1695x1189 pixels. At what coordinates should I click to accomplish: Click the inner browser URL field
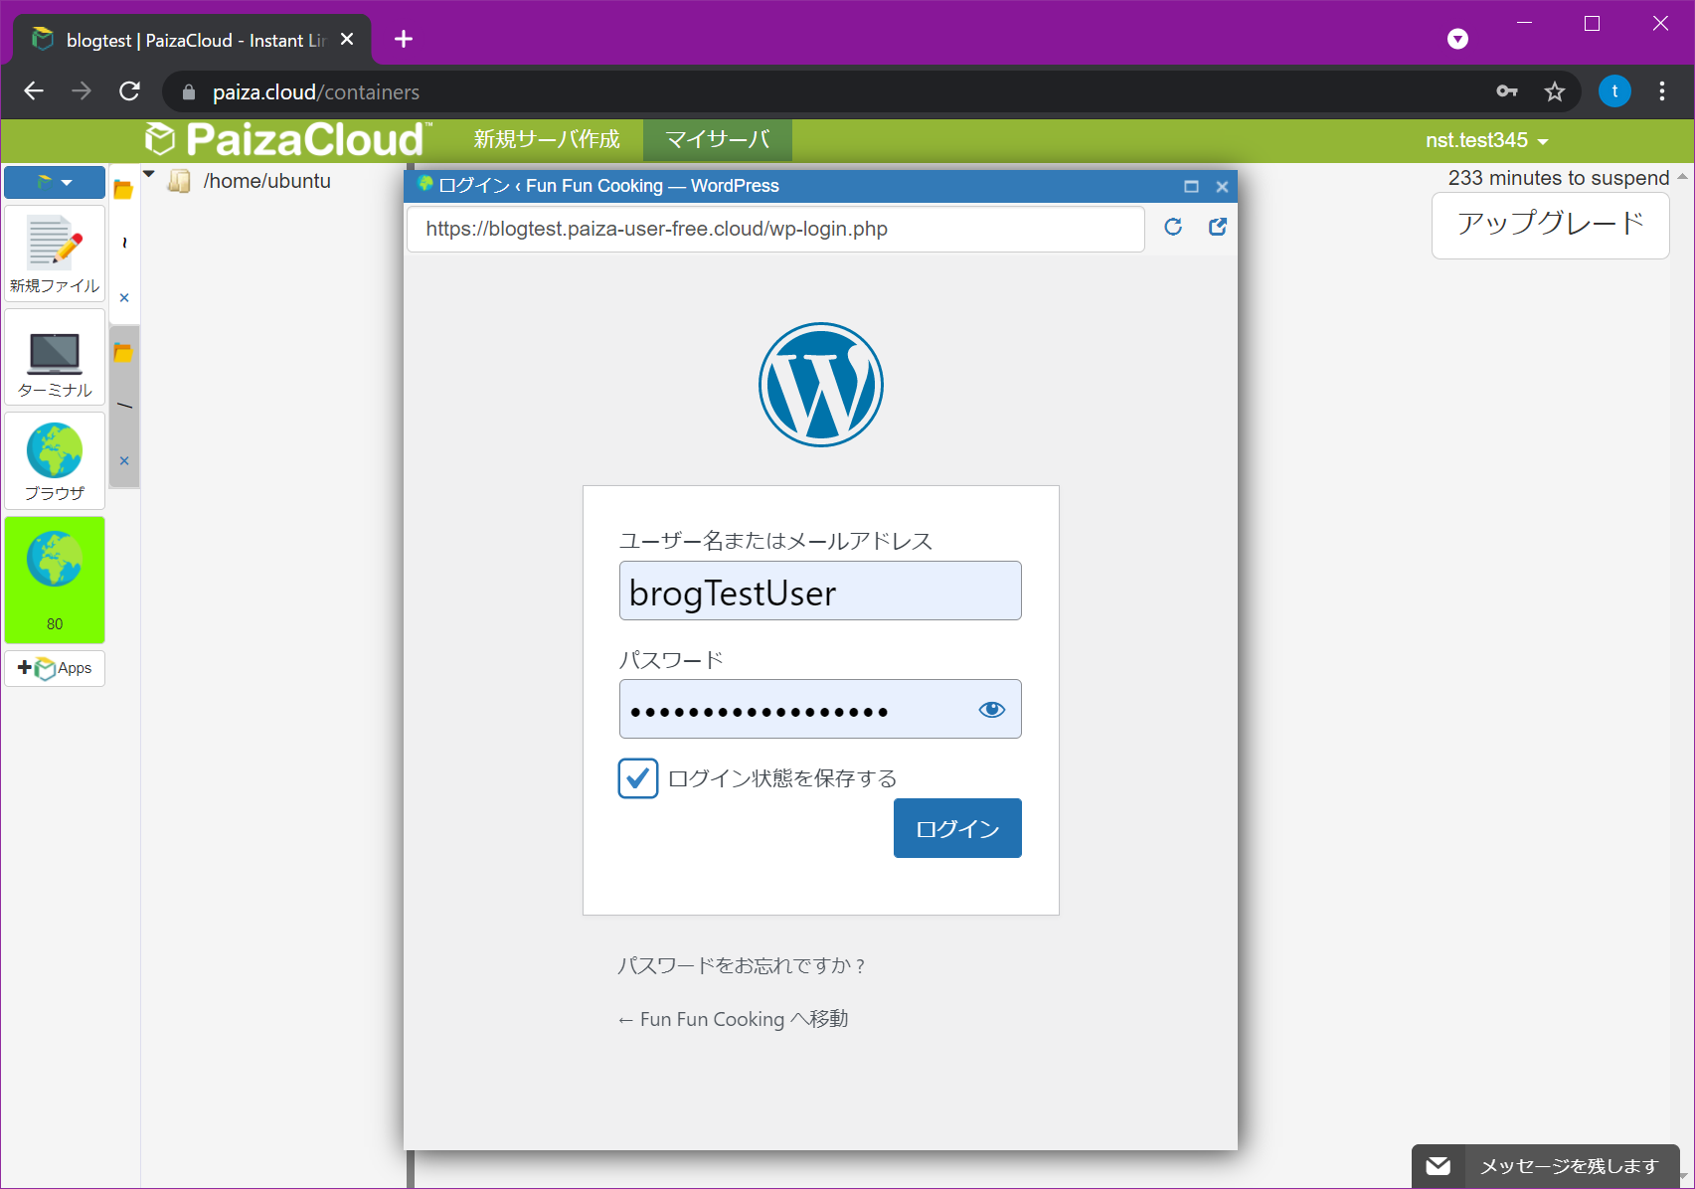point(775,229)
